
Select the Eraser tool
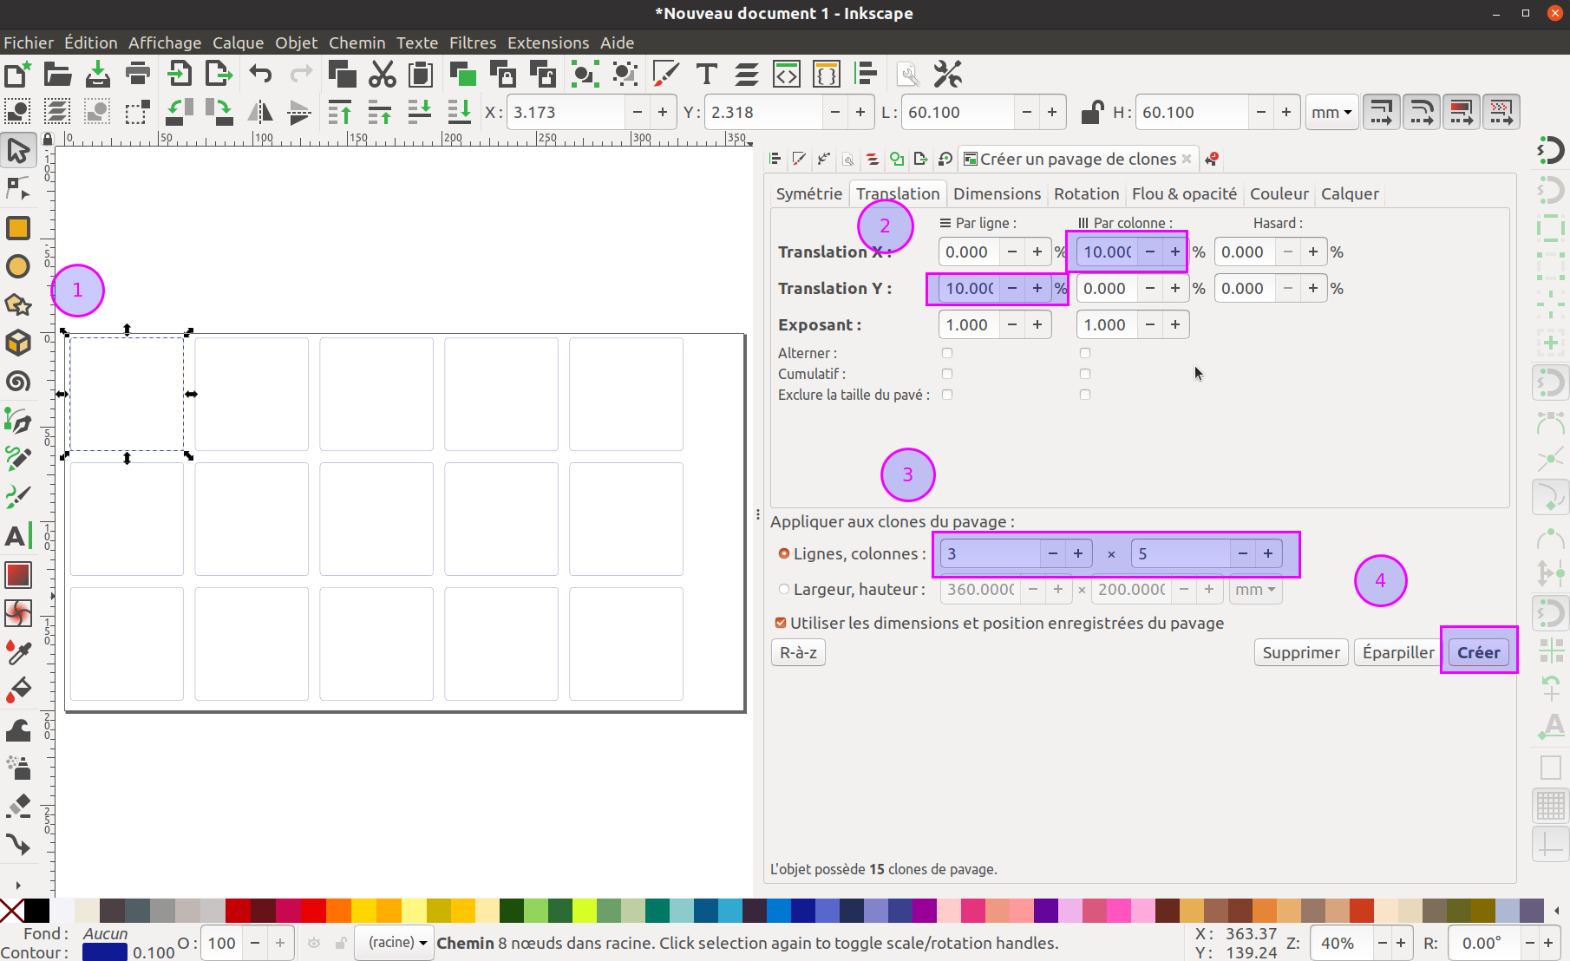click(x=18, y=806)
